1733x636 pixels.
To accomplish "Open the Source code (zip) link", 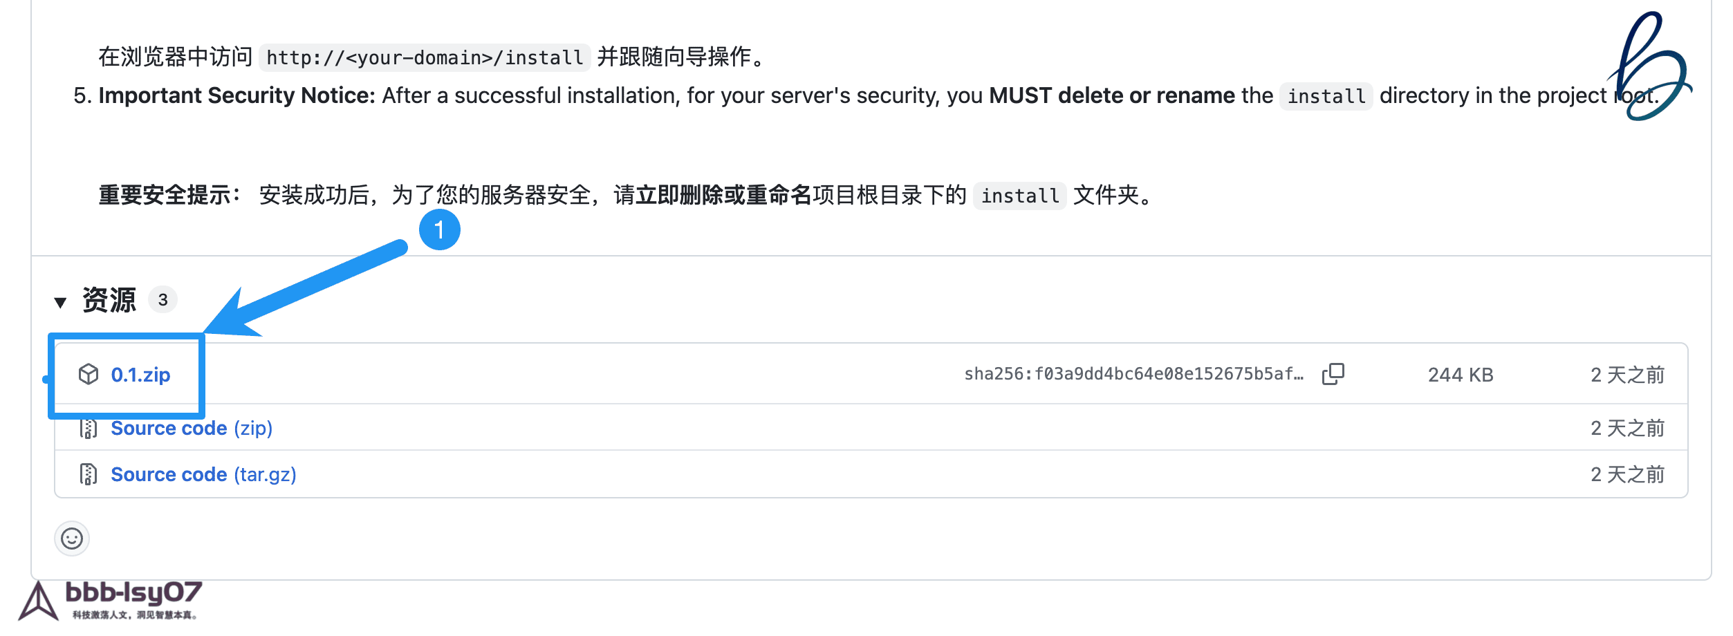I will coord(192,429).
